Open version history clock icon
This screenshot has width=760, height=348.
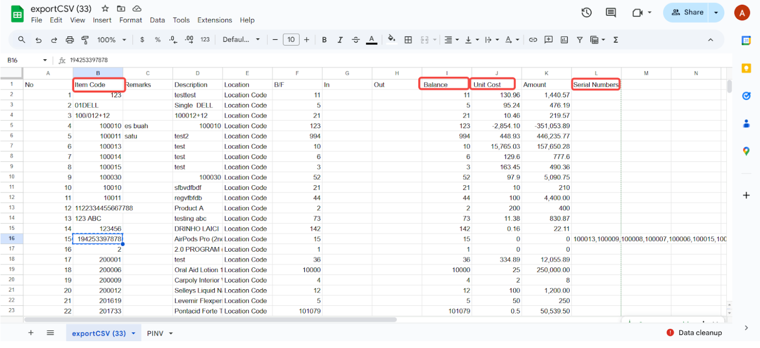click(586, 13)
